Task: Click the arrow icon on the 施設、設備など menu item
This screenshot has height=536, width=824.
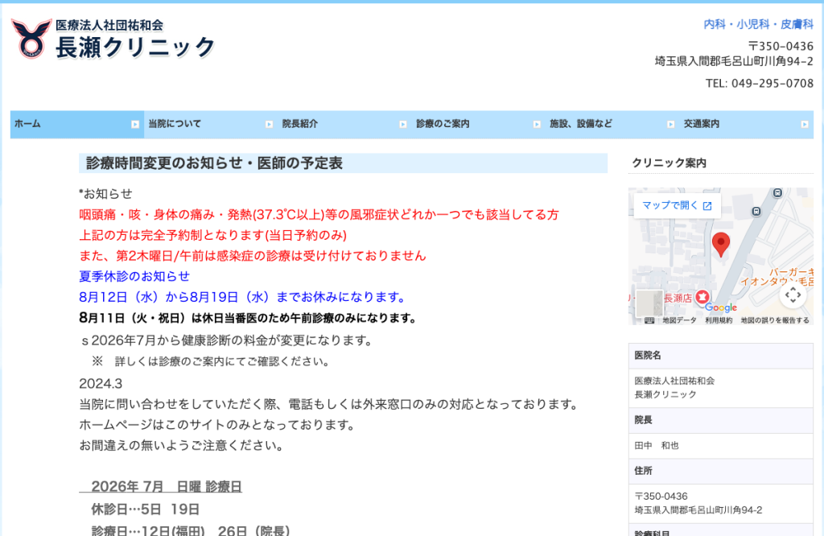Action: pyautogui.click(x=670, y=125)
